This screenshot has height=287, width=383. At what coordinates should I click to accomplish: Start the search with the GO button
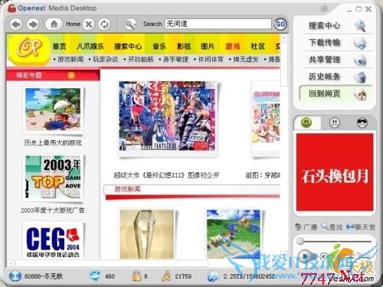point(280,24)
